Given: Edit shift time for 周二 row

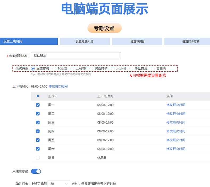Looking at the screenshot, I should 176,114.
